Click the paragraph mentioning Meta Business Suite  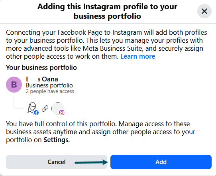(106, 44)
